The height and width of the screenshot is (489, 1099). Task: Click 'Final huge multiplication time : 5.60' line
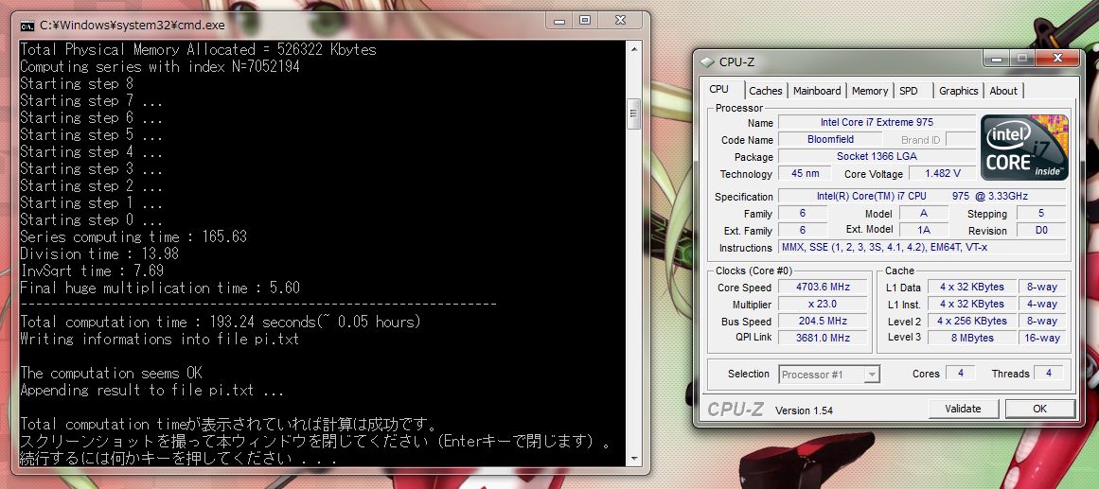(x=160, y=288)
